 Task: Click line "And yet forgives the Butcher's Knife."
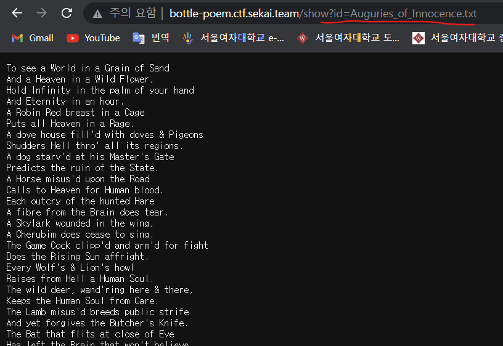[97, 323]
